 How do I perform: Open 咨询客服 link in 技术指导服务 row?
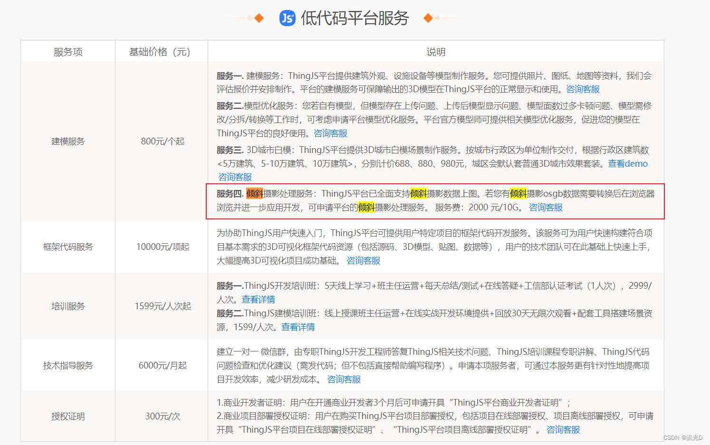click(344, 379)
